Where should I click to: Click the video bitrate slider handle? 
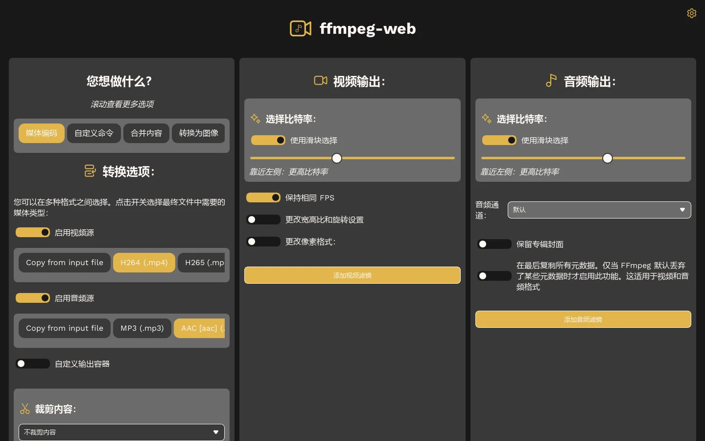(x=337, y=158)
